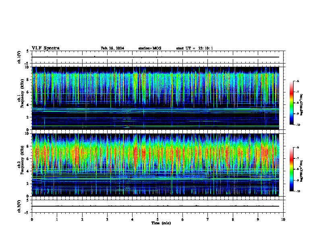This screenshot has width=319, height=246.
Task: Click the "-7" label on ch.2 color scale
Action: 297,158
